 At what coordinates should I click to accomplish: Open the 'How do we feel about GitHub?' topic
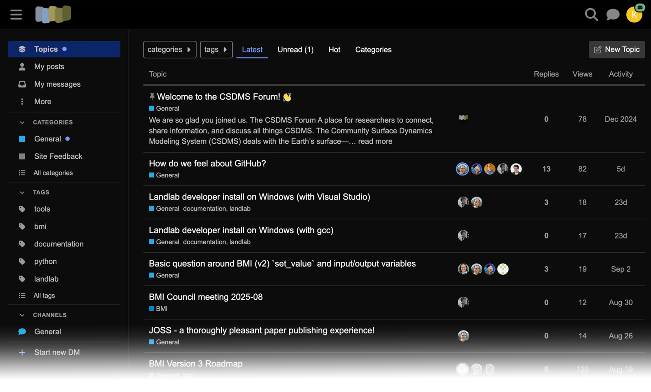pos(207,164)
